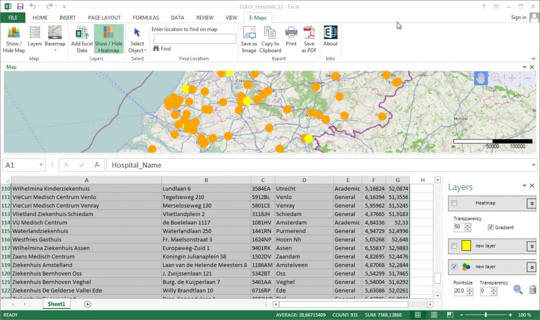Disable the Gradient checkbox
The width and height of the screenshot is (540, 320).
(490, 228)
